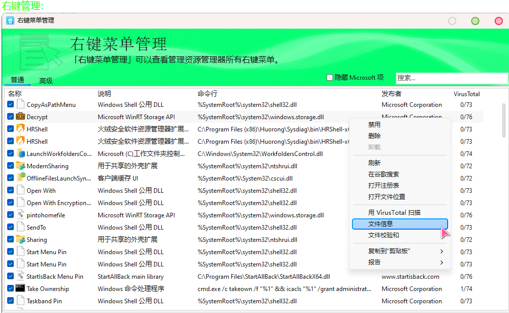Image resolution: width=509 pixels, height=313 pixels.
Task: Click the StartIsBack Menu Pin icon
Action: (x=20, y=276)
